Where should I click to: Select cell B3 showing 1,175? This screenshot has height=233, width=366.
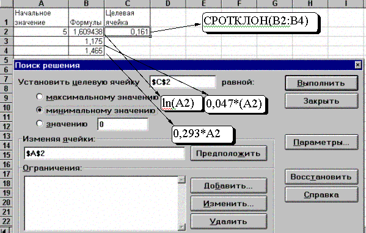click(86, 41)
